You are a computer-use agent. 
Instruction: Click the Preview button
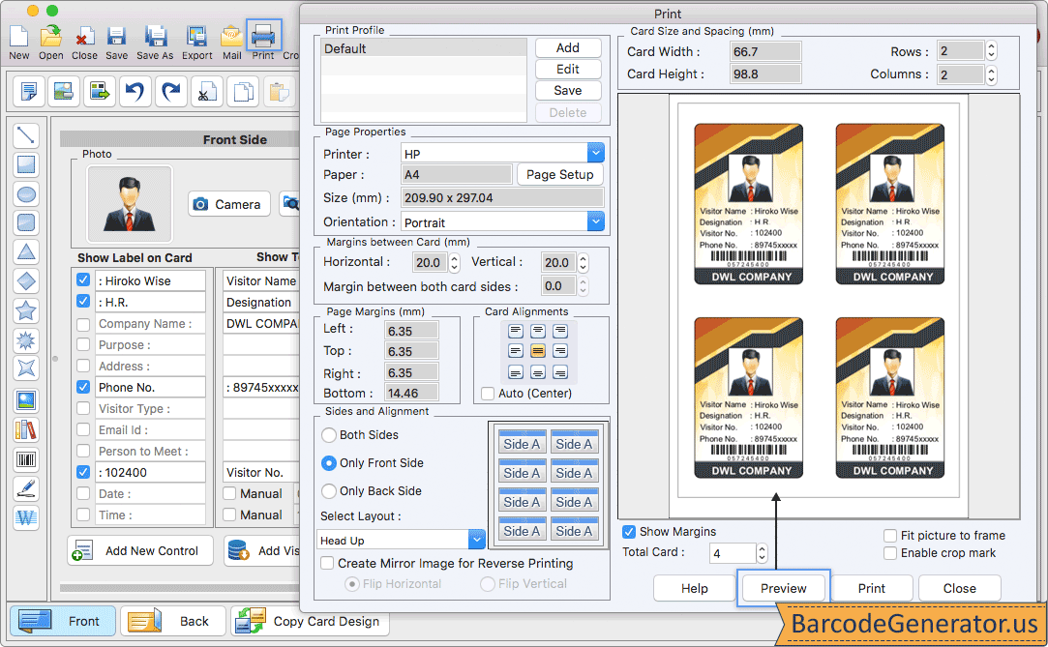coord(783,588)
